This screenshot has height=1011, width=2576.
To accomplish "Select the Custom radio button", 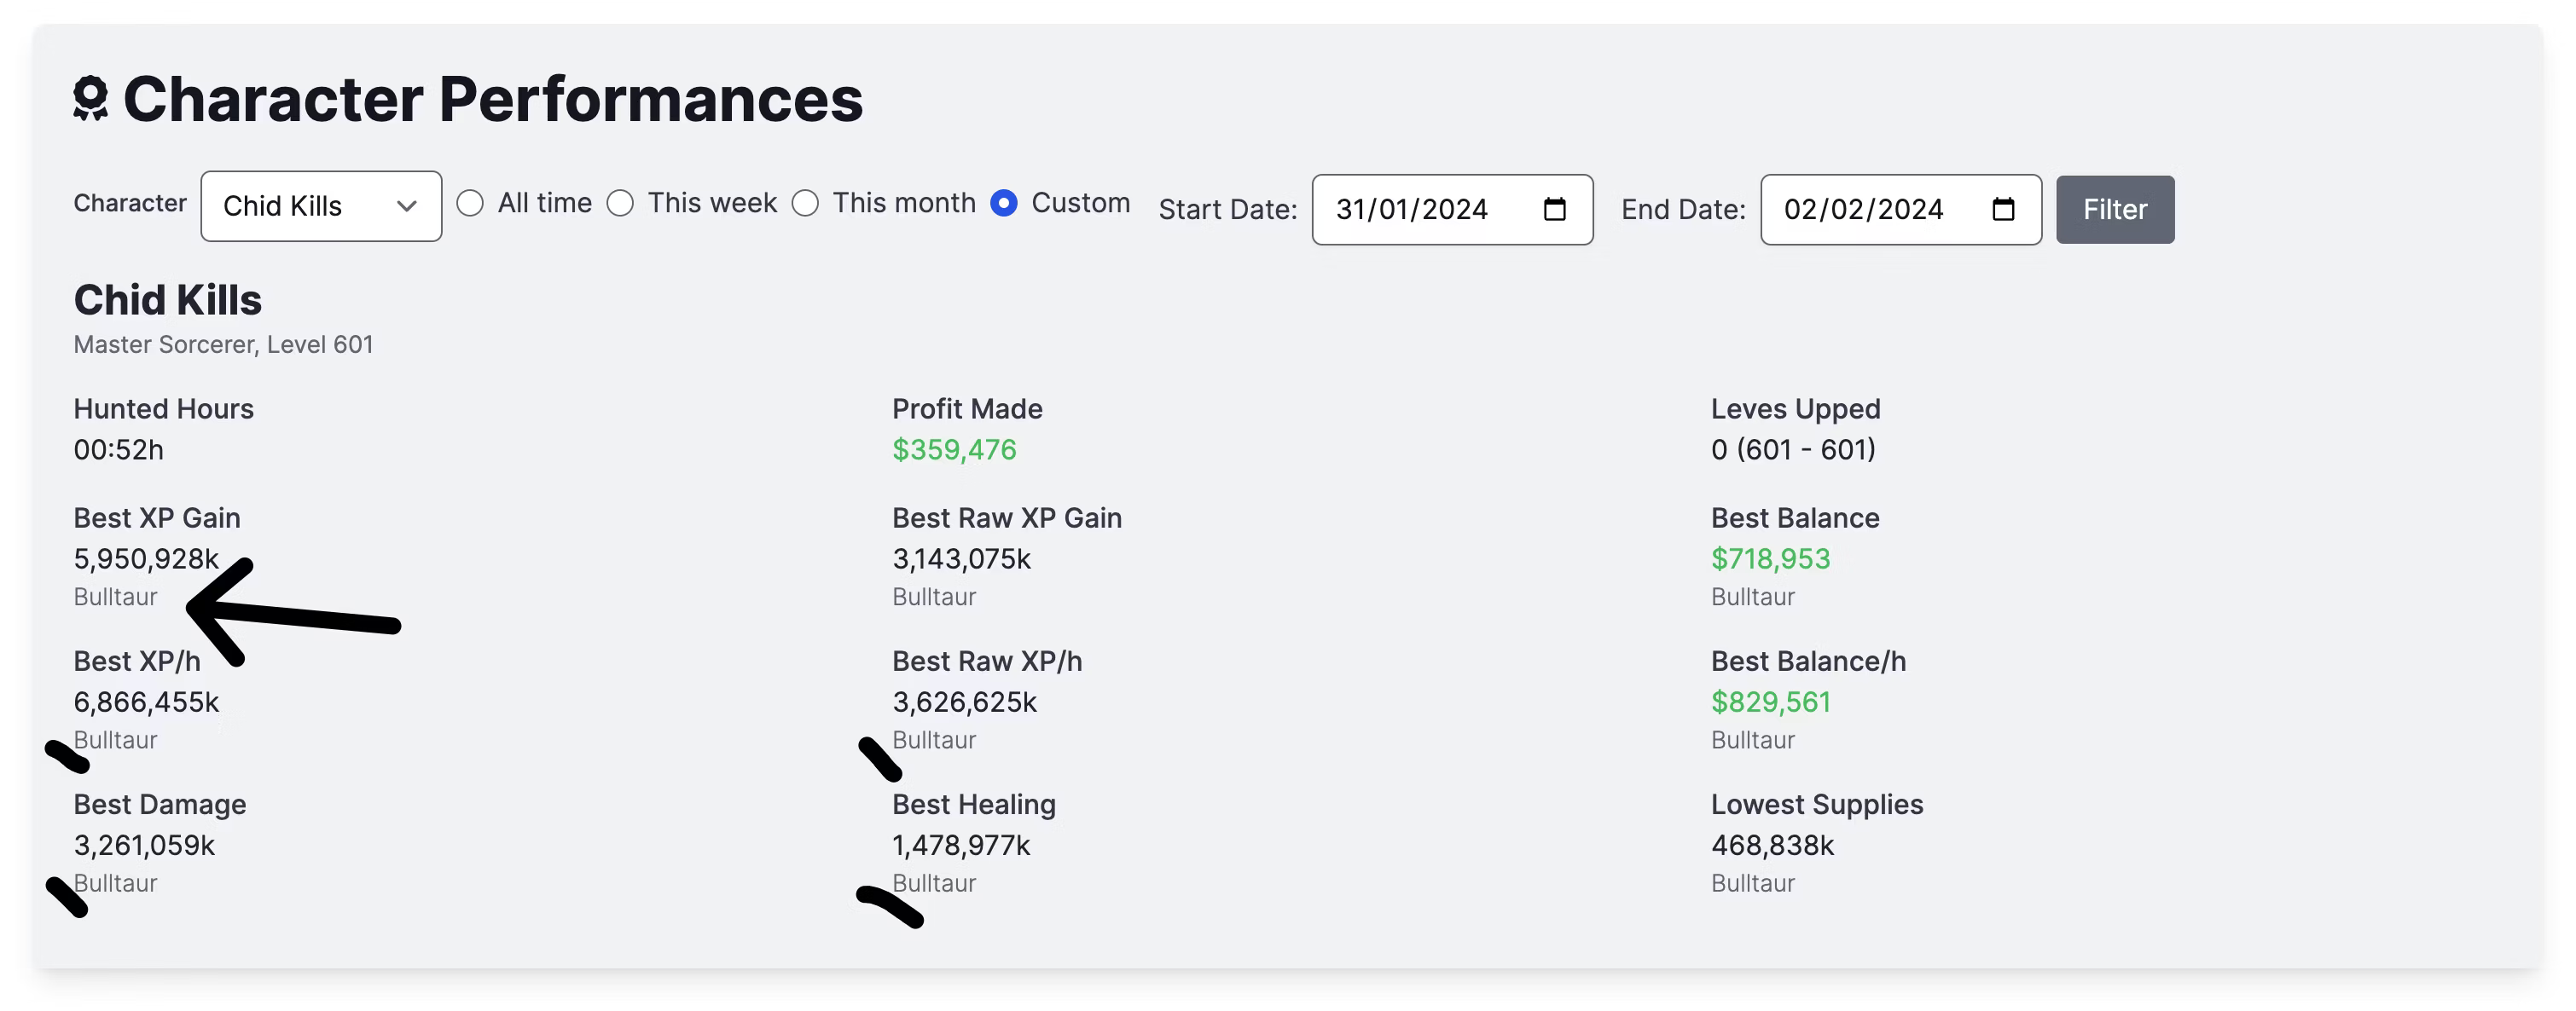I will (1003, 204).
